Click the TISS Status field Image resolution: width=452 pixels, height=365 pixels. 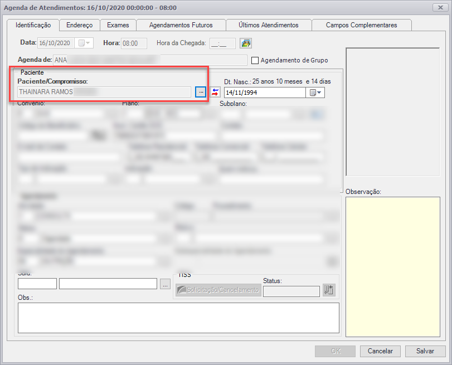pos(291,291)
